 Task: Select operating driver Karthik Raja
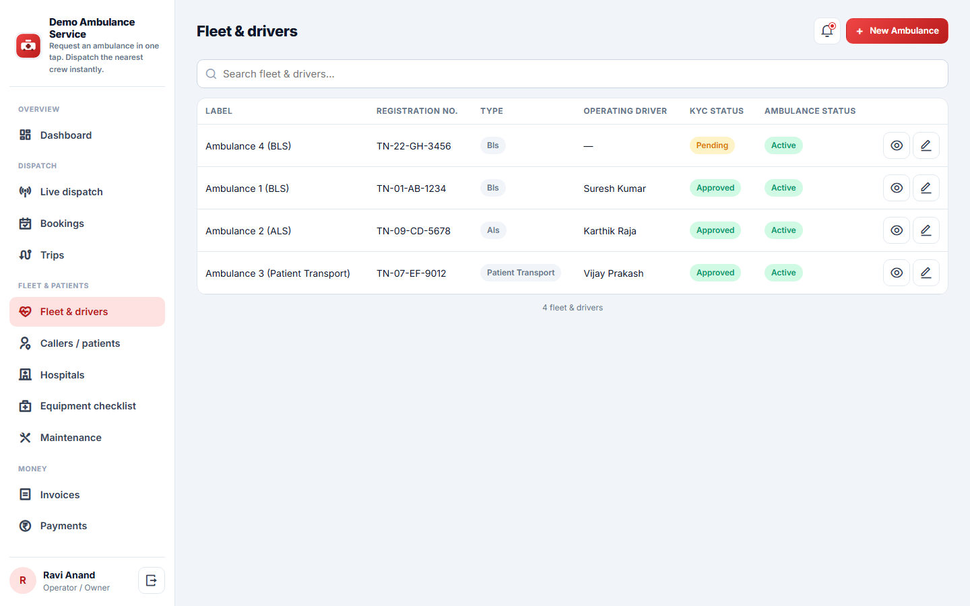[610, 231]
